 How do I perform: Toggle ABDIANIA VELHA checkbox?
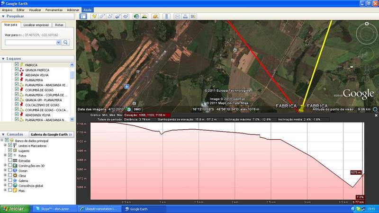17,75
